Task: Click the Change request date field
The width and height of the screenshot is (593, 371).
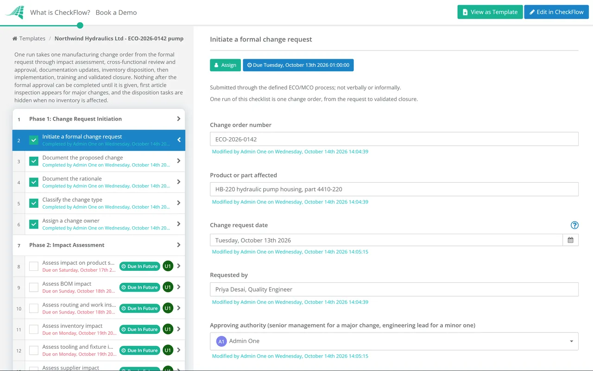Action: (x=386, y=240)
